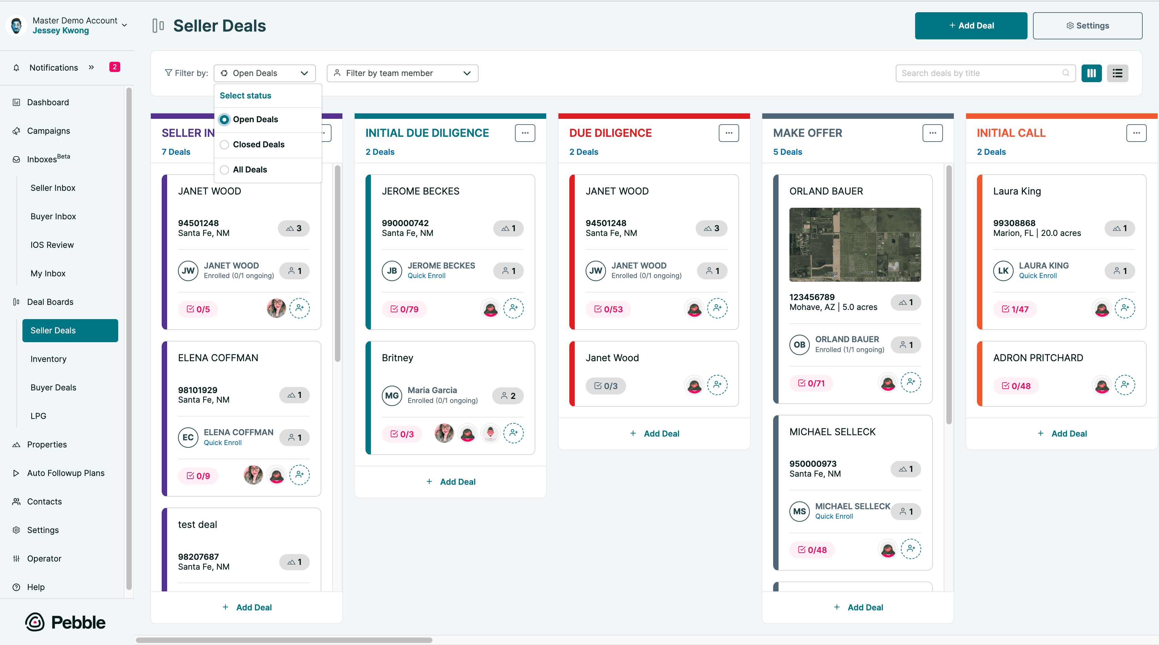The height and width of the screenshot is (645, 1159).
Task: Select Closed Deals radio option
Action: [224, 144]
